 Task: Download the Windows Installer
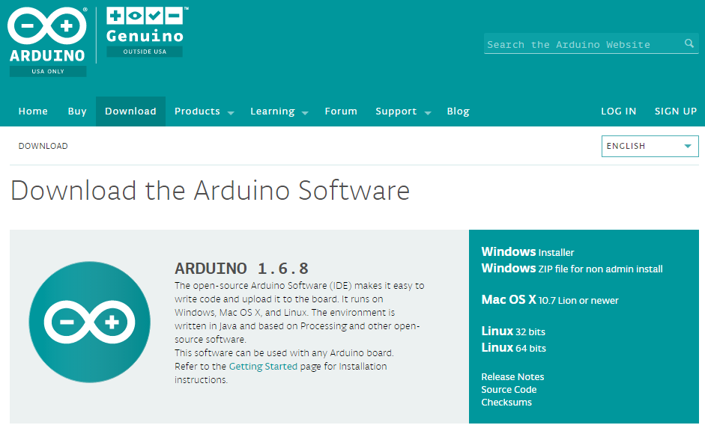point(527,251)
